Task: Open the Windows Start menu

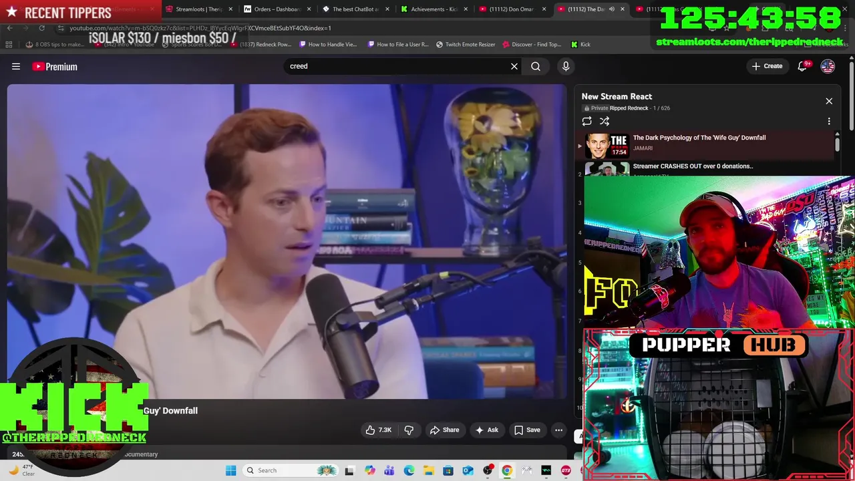Action: click(x=230, y=470)
